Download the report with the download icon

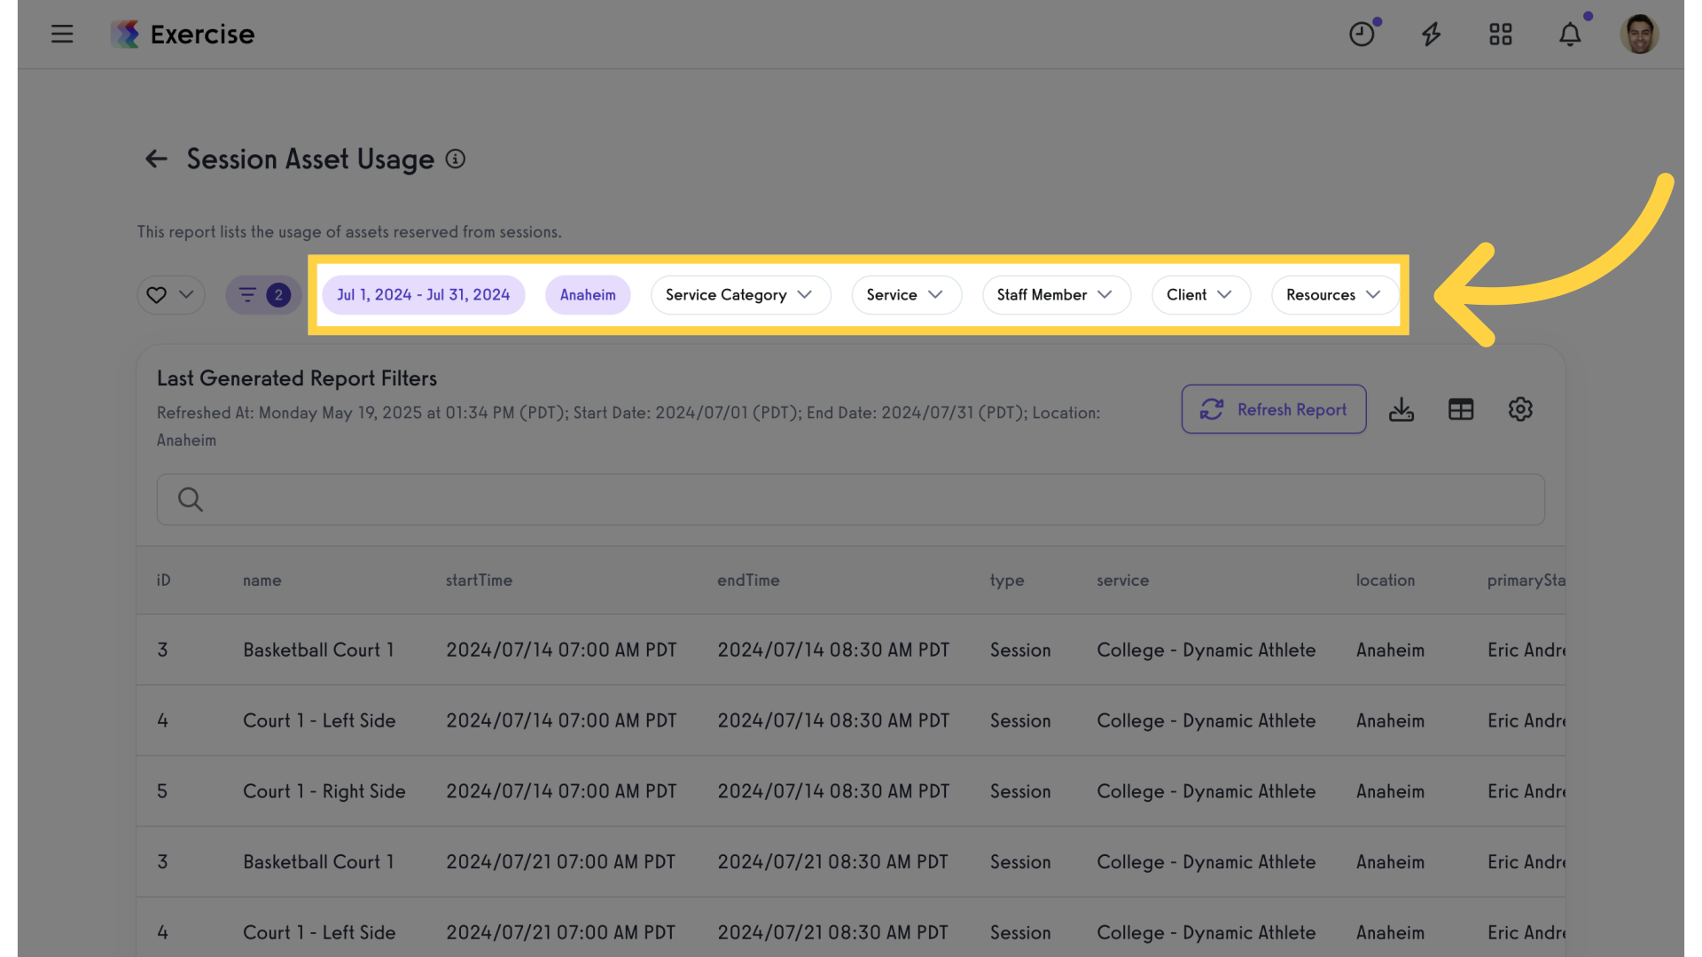click(x=1401, y=409)
